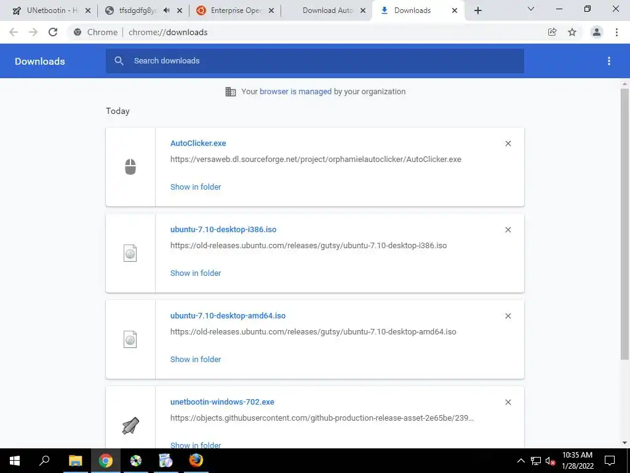Open the ubuntu-7.10-desktop-amd64.iso file link

(228, 316)
